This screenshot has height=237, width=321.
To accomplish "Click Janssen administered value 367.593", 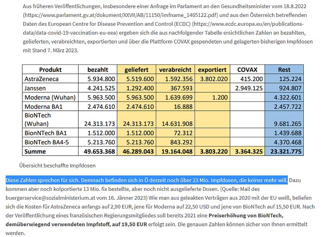I will (x=181, y=88).
